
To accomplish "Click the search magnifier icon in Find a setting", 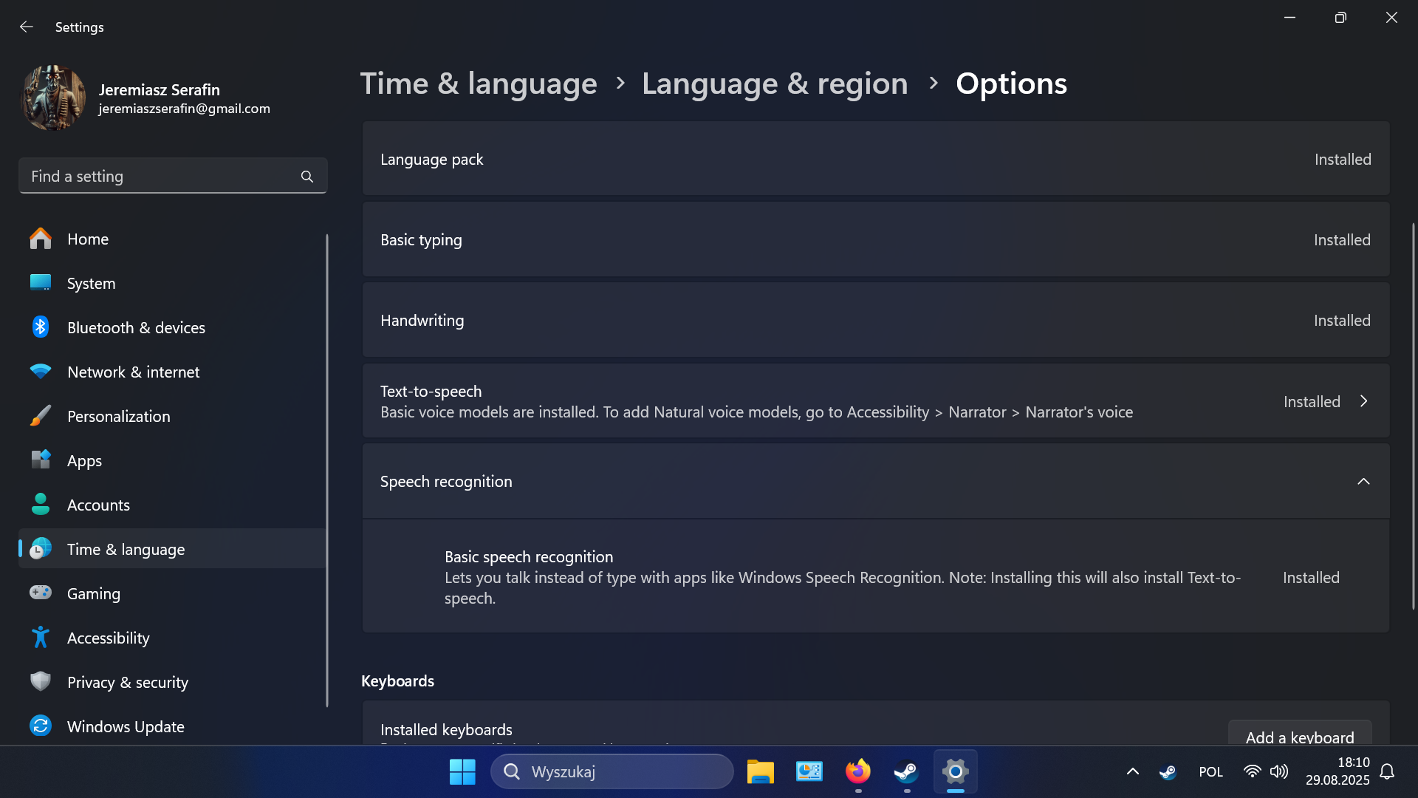I will tap(307, 177).
